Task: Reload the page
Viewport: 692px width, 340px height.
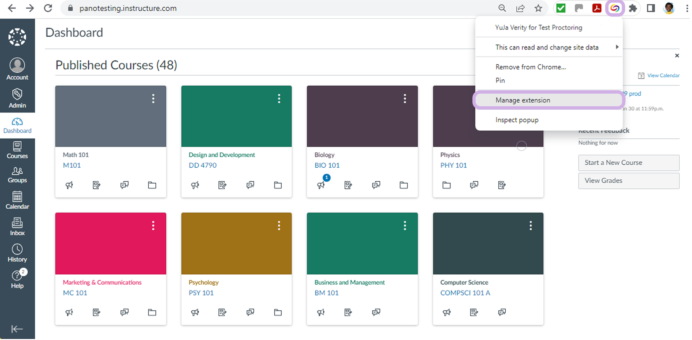Action: click(x=48, y=8)
